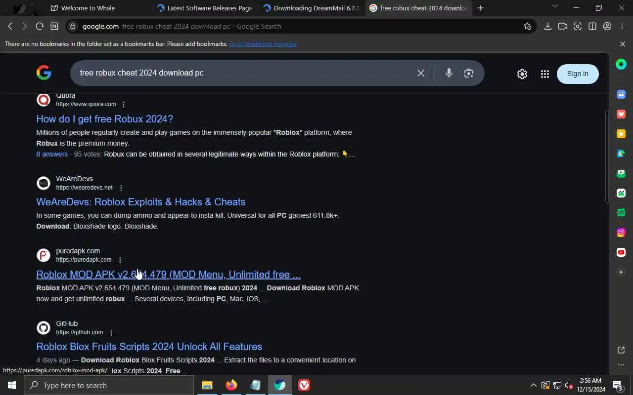The width and height of the screenshot is (633, 395).
Task: Search by image with Google Lens
Action: [x=469, y=73]
